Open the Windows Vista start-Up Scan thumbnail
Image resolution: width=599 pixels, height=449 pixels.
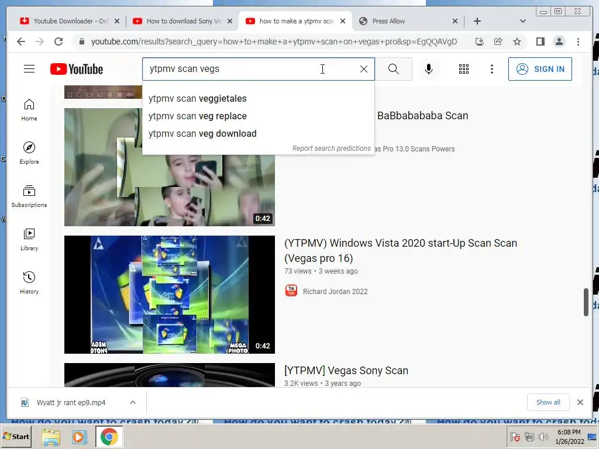tap(169, 295)
